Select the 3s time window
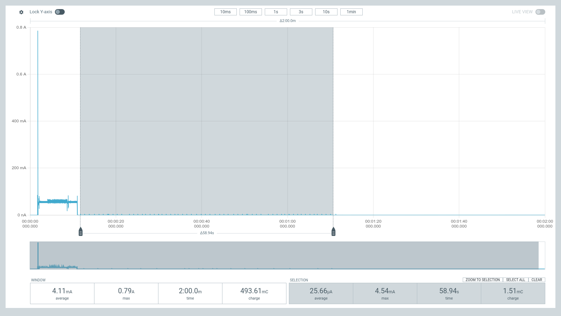Image resolution: width=561 pixels, height=316 pixels. [301, 12]
